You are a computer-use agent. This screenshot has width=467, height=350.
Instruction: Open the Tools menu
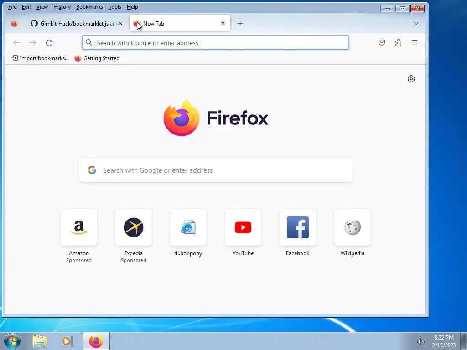pyautogui.click(x=114, y=7)
